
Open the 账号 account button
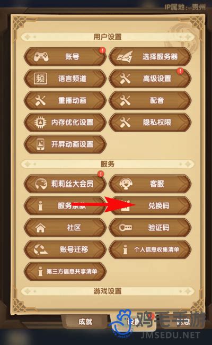[65, 57]
